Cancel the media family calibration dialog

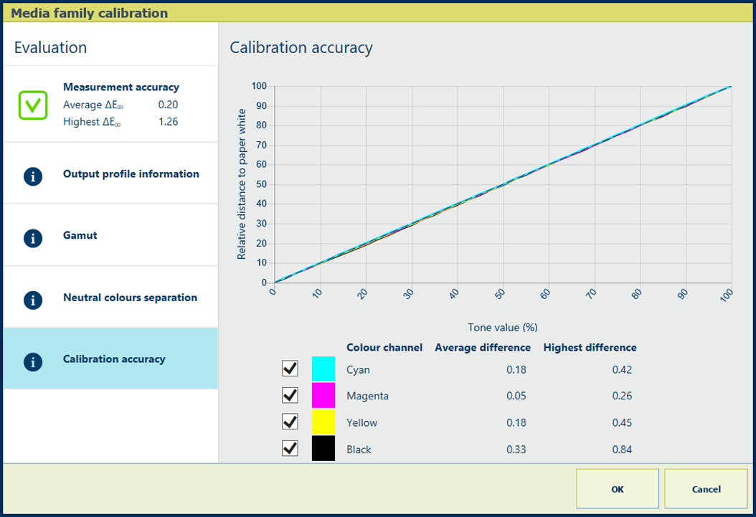click(x=706, y=489)
